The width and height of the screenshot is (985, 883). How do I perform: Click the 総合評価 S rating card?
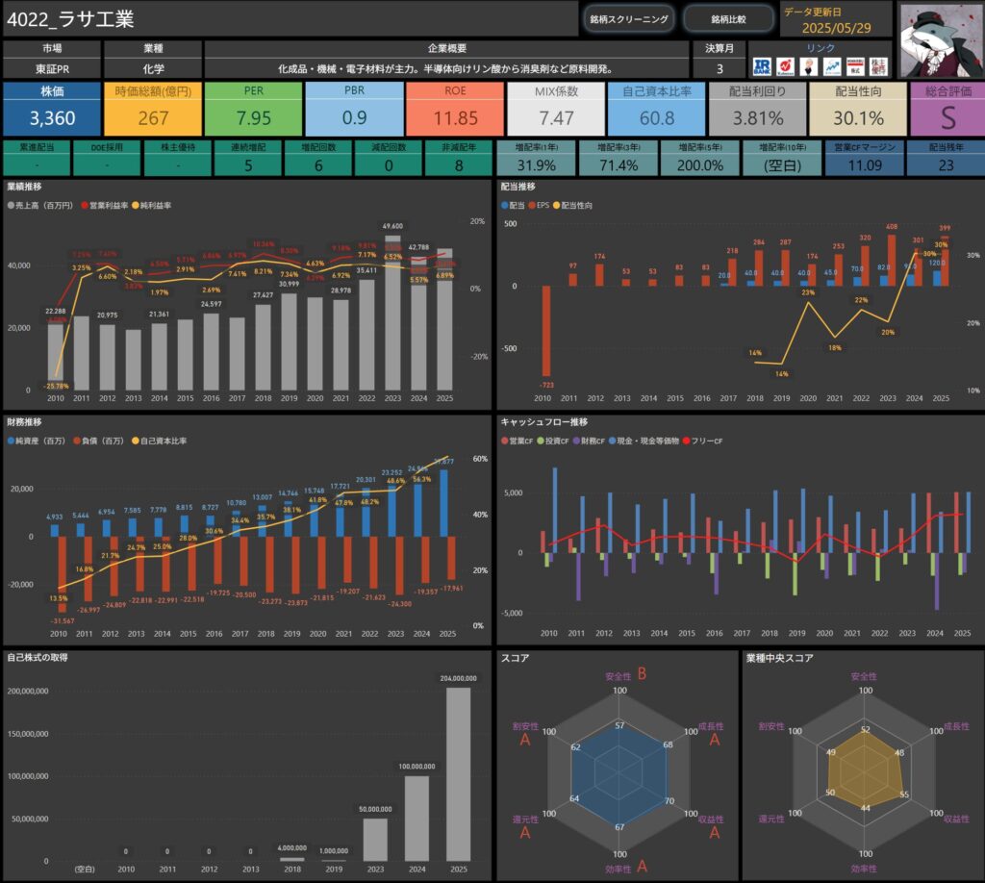pyautogui.click(x=947, y=109)
